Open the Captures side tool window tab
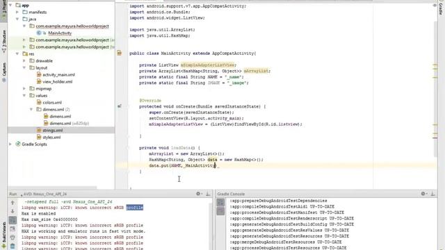Image resolution: width=445 pixels, height=250 pixels. pos(3,72)
